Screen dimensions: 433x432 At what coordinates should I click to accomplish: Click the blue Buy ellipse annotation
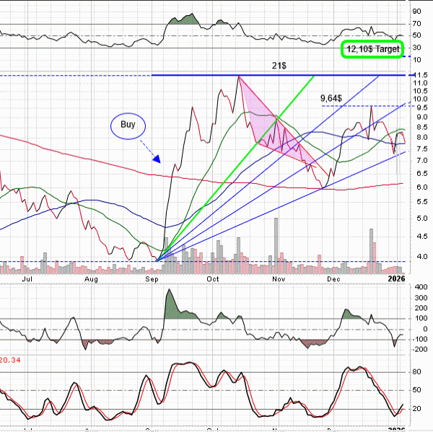128,125
